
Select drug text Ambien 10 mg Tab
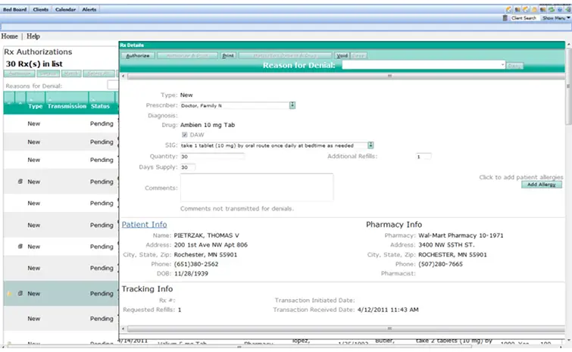(208, 125)
